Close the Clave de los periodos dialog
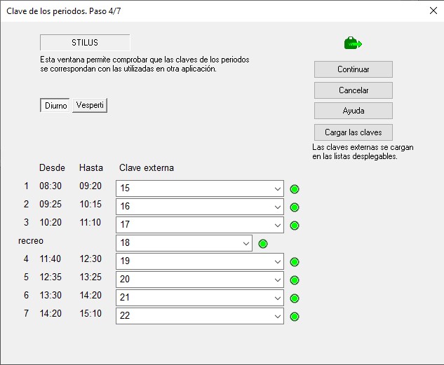The height and width of the screenshot is (365, 444). click(x=433, y=11)
